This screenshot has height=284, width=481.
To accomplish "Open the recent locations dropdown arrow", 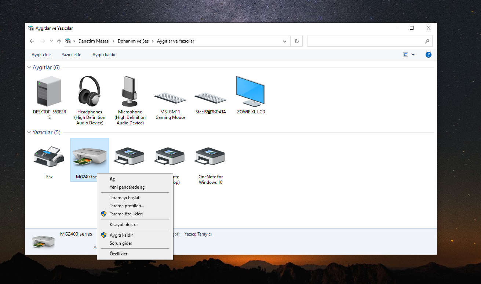I will click(51, 41).
